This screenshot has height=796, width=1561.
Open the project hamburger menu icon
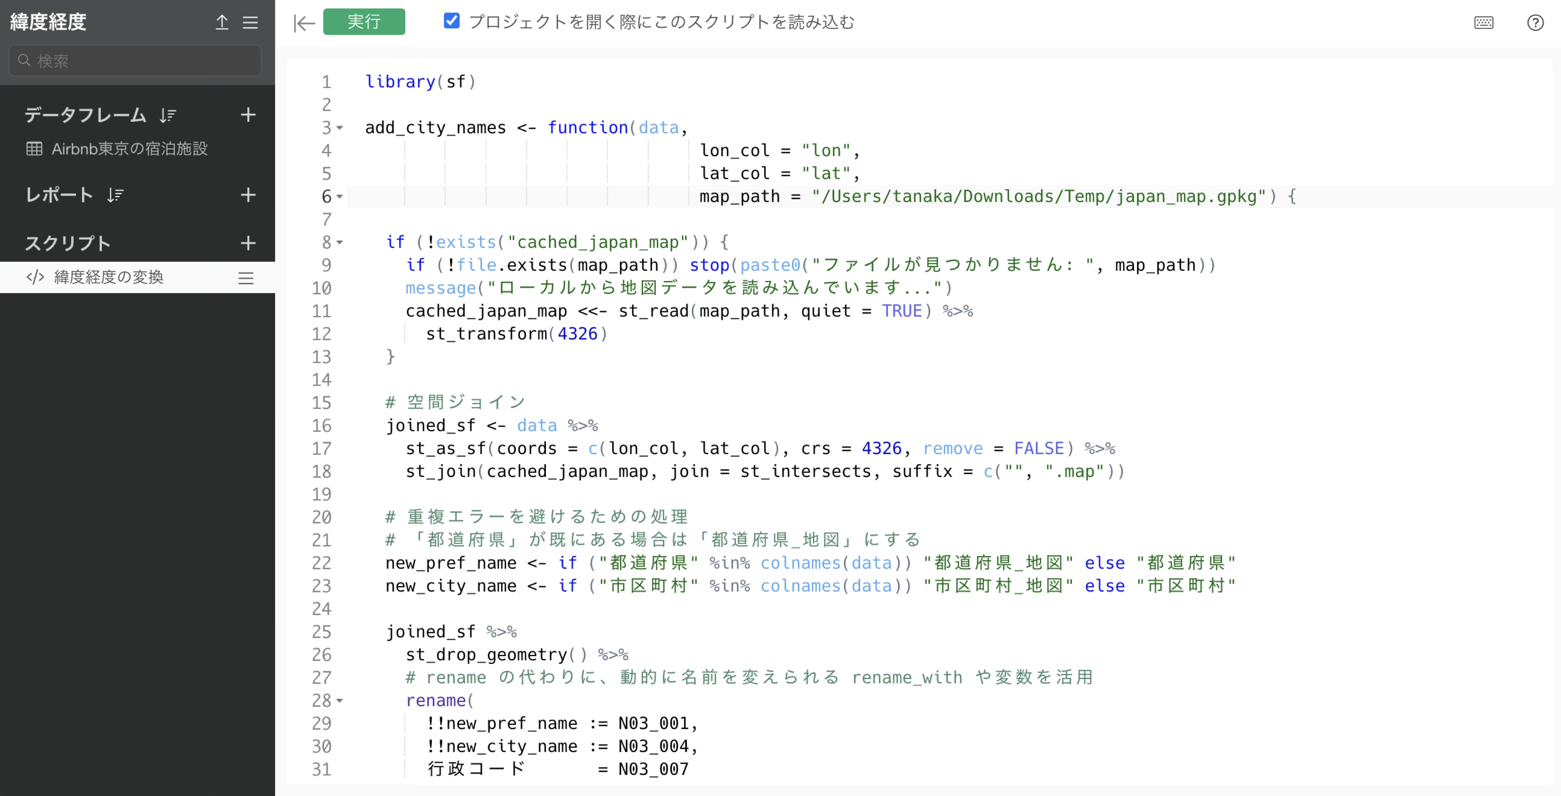point(250,22)
